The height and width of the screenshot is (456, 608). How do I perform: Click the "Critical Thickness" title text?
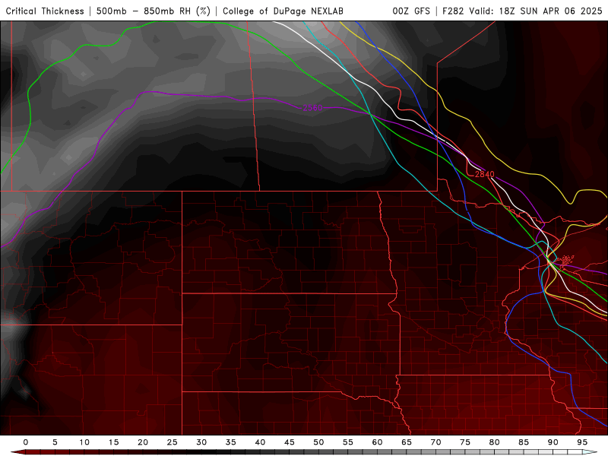(45, 11)
